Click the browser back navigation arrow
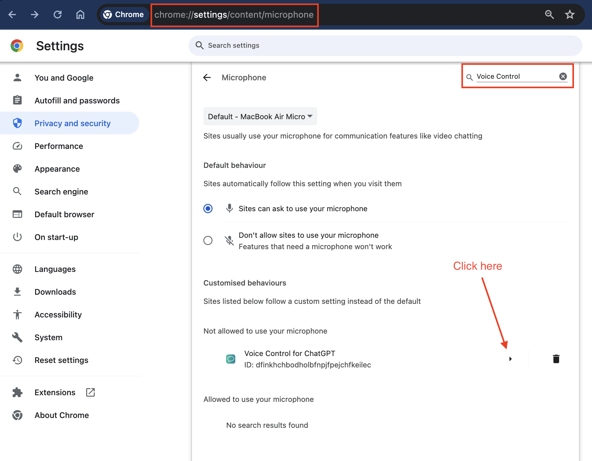 coord(12,15)
